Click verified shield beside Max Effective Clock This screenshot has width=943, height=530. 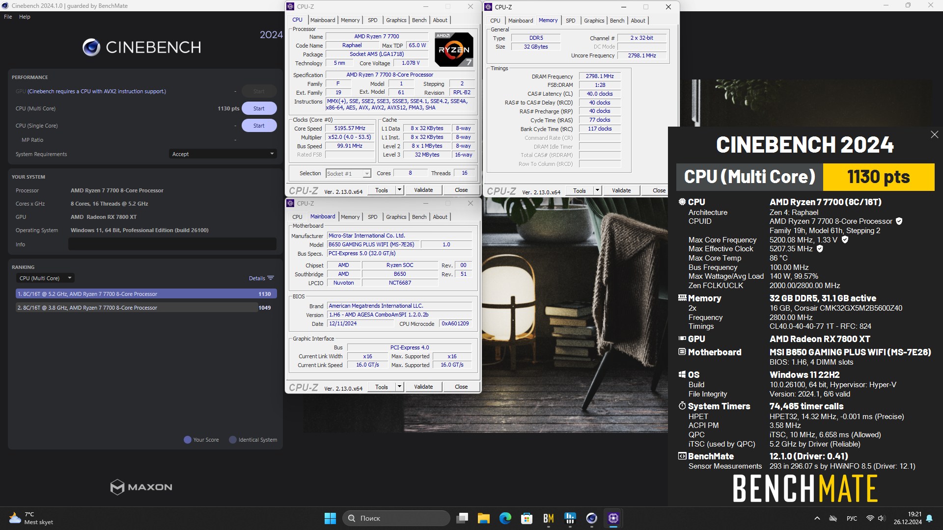[820, 249]
